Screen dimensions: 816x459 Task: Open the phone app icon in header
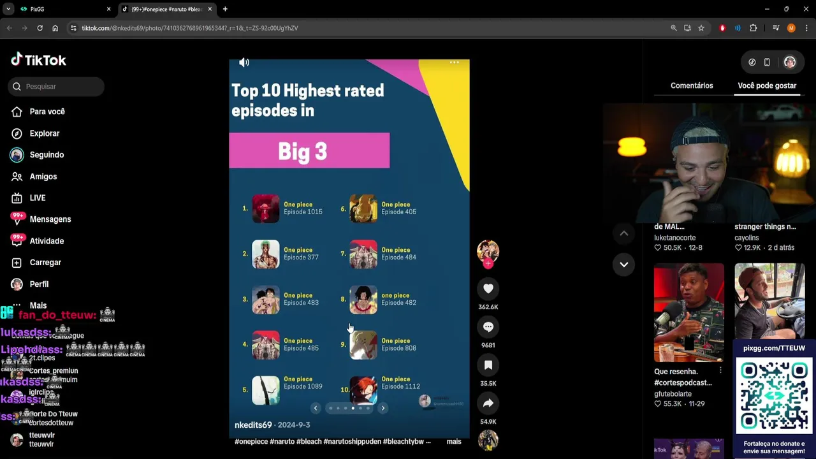click(x=767, y=62)
